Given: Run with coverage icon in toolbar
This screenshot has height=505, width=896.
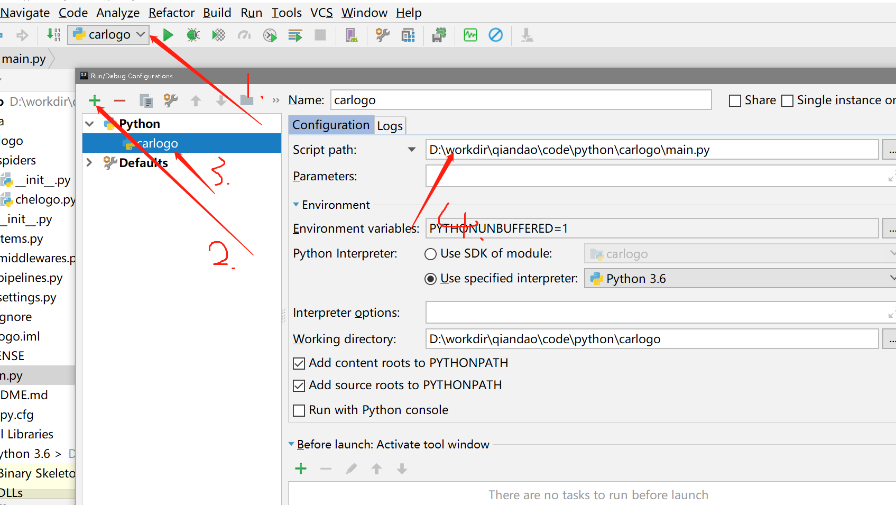Looking at the screenshot, I should [x=218, y=35].
